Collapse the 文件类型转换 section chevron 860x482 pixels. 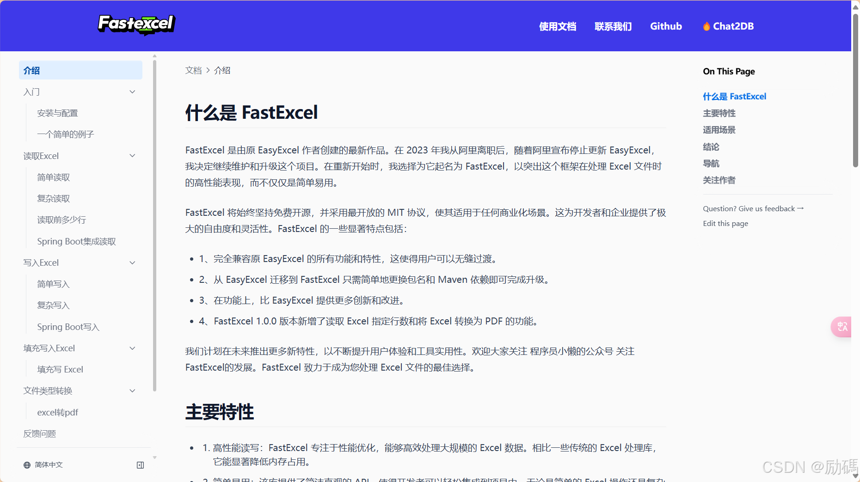pos(132,391)
